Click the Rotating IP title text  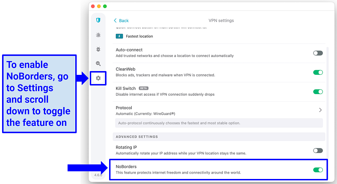pyautogui.click(x=126, y=147)
